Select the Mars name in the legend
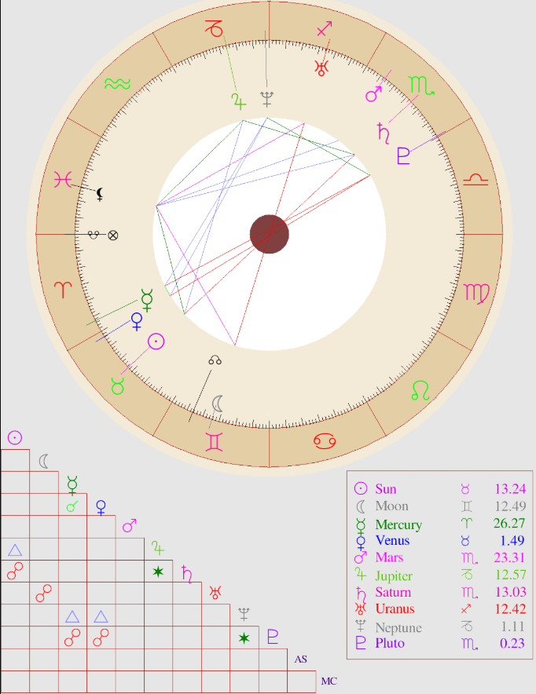Screen dimensions: 536x694 389,557
